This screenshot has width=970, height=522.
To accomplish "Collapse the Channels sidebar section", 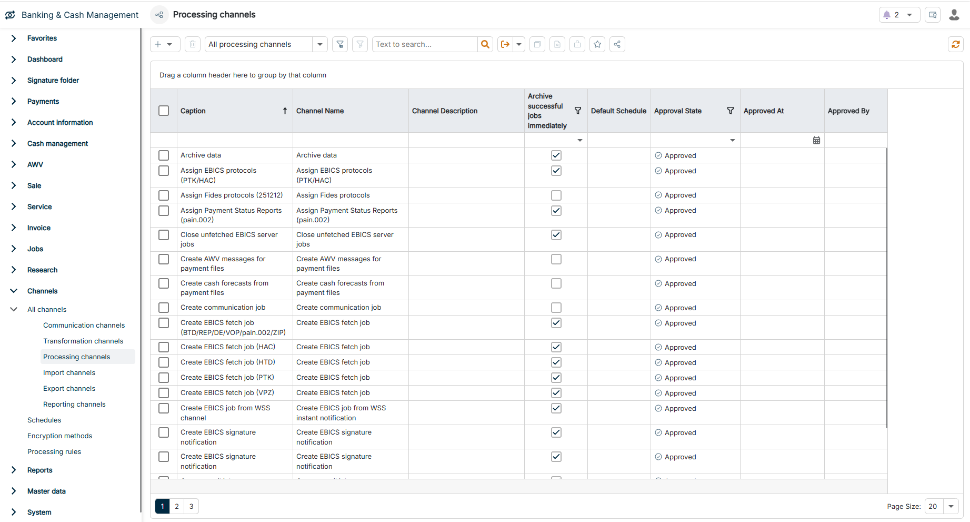I will (14, 291).
